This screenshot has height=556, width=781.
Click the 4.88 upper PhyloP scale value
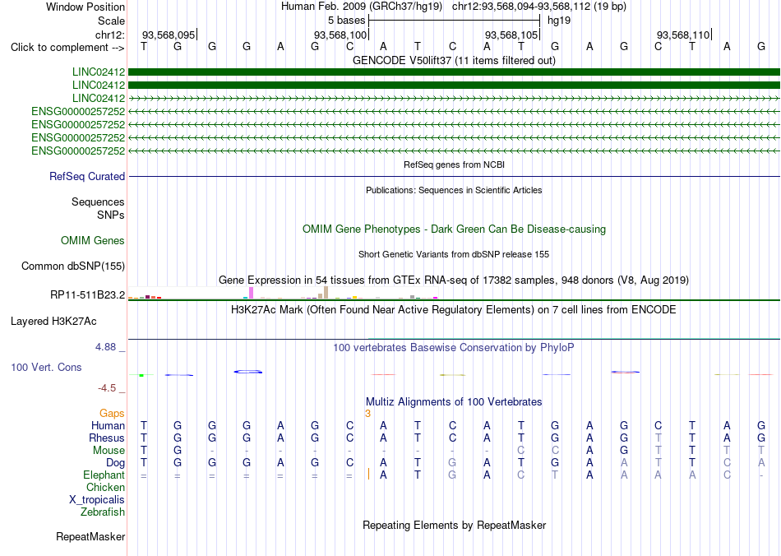point(105,347)
